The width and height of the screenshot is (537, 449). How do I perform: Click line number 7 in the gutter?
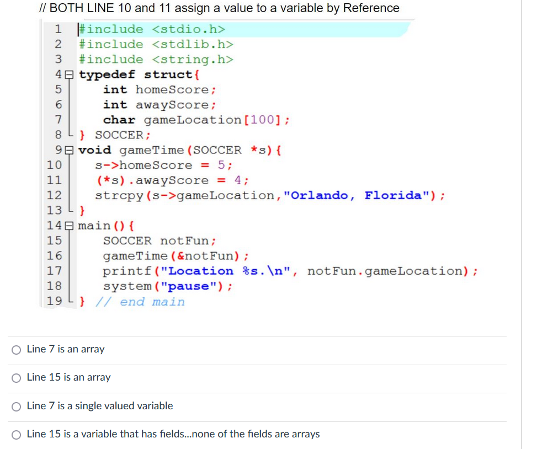pos(57,120)
